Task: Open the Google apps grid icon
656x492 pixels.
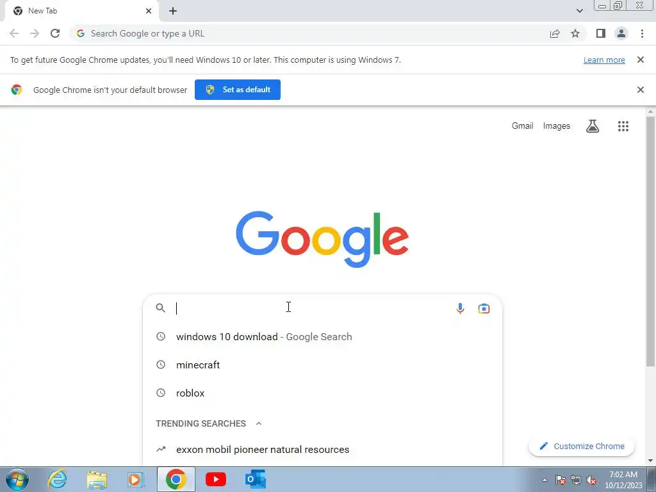Action: point(623,126)
